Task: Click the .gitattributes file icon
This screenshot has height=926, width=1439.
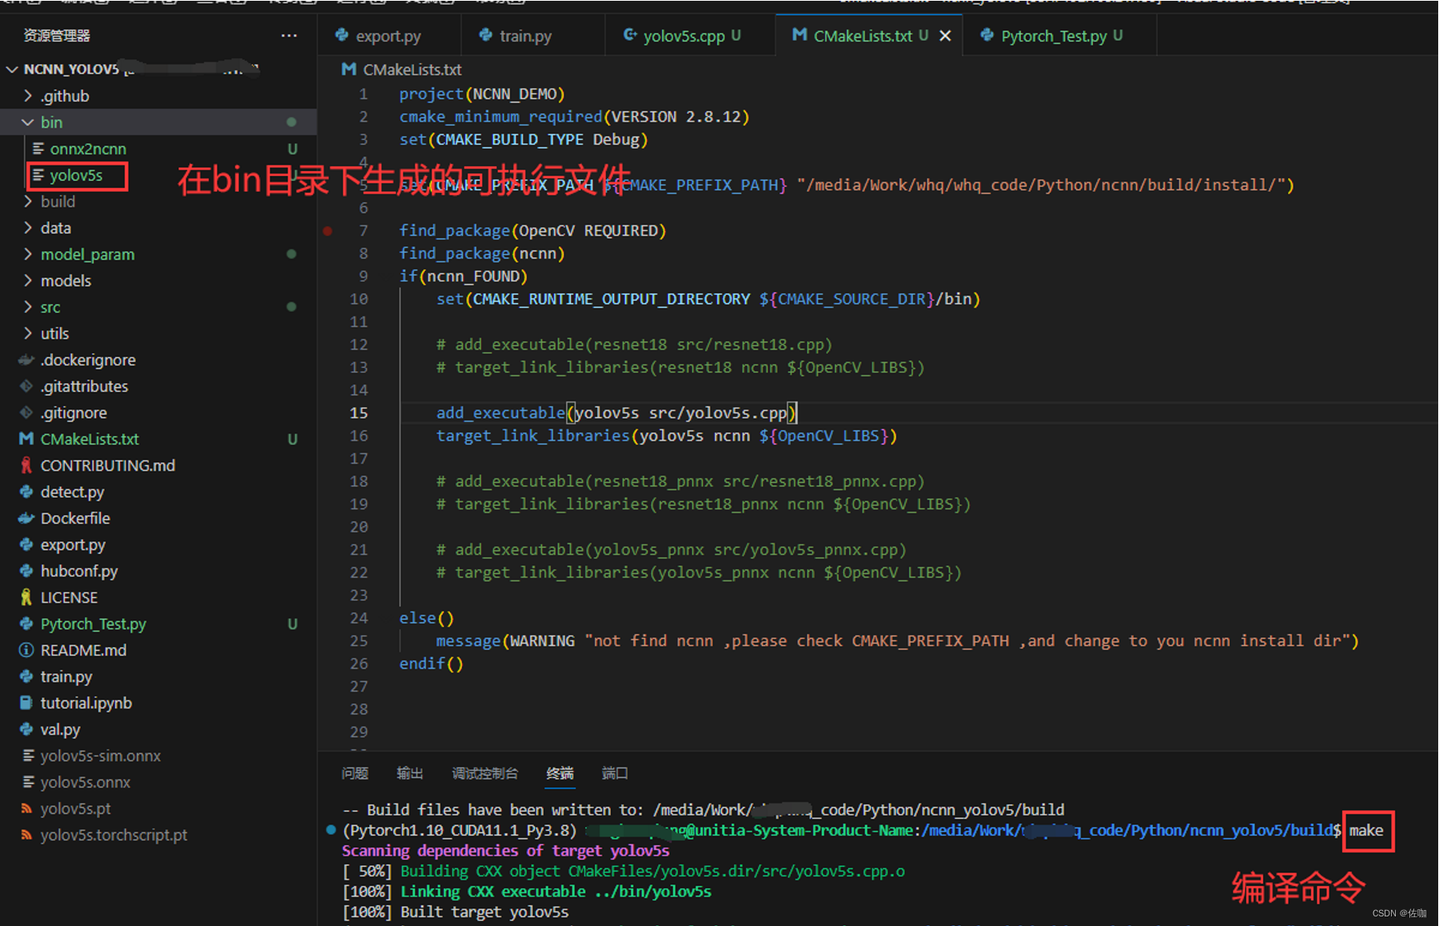Action: point(26,386)
